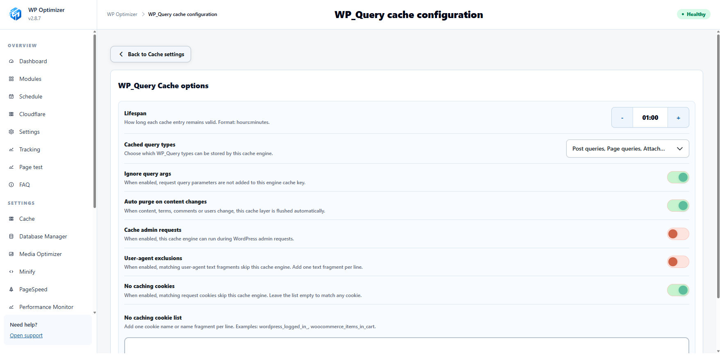720x359 pixels.
Task: Click the No caching cookie list label
Action: [x=153, y=318]
